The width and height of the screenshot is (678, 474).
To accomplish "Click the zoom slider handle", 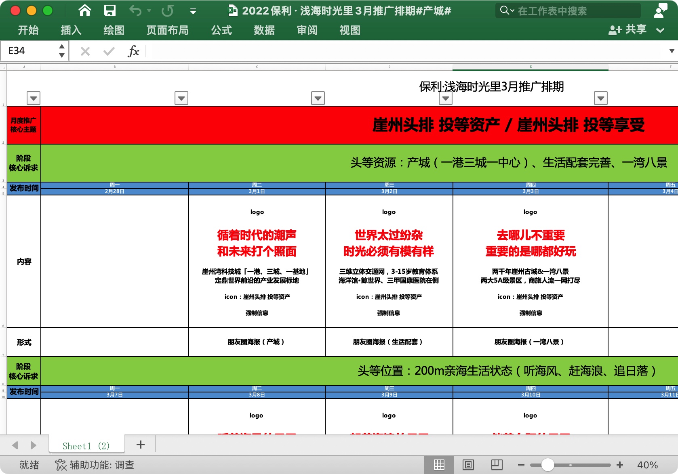I will [x=547, y=465].
